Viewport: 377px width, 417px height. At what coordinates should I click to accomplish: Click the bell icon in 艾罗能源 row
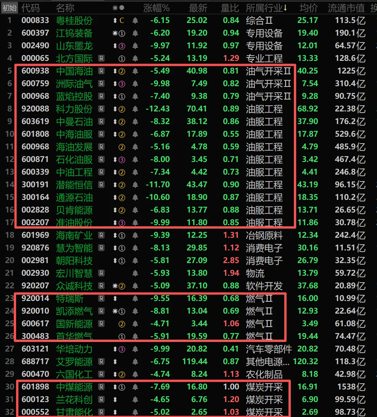click(x=135, y=362)
